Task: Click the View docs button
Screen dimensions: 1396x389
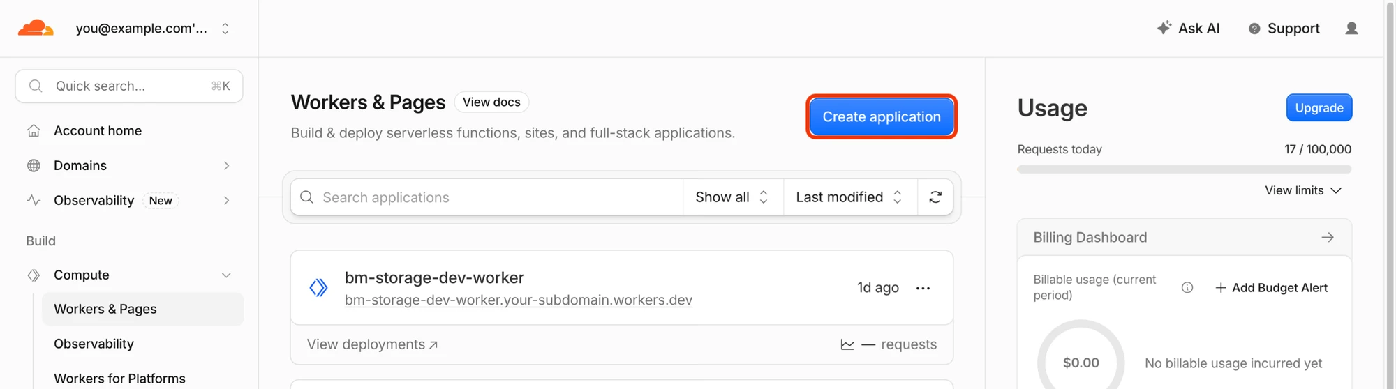Action: pos(491,102)
